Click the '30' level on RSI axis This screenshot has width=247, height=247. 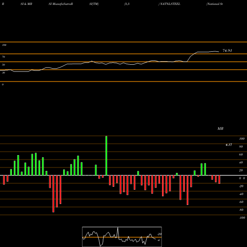(3, 73)
